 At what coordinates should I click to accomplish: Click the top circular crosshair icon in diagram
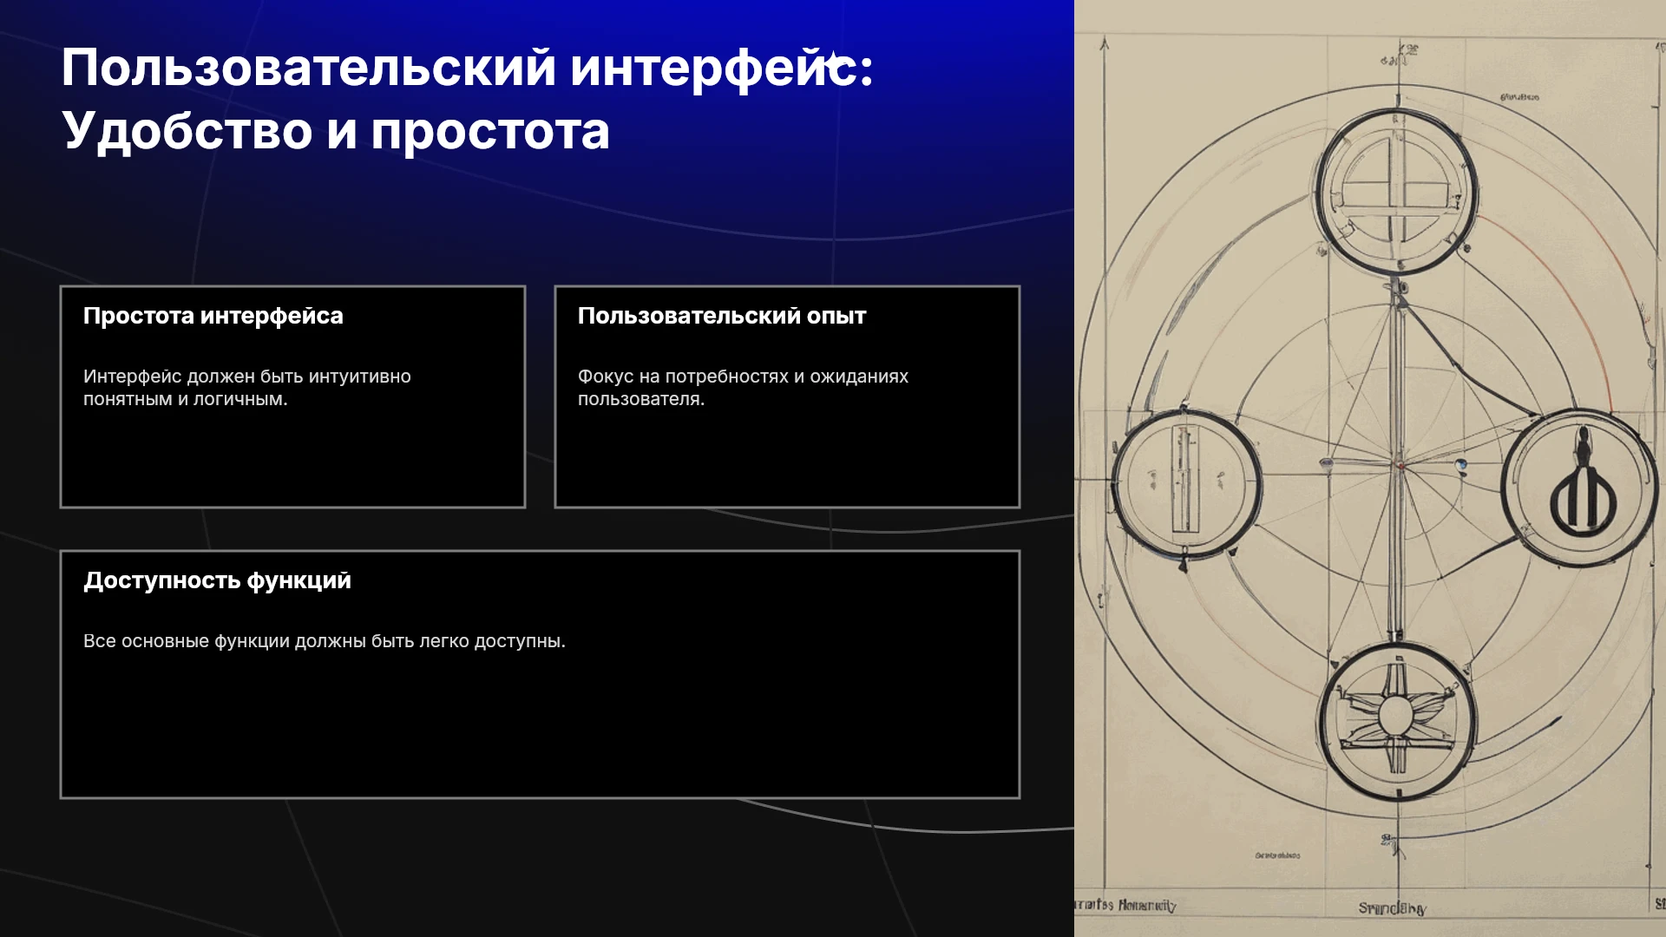click(x=1395, y=192)
